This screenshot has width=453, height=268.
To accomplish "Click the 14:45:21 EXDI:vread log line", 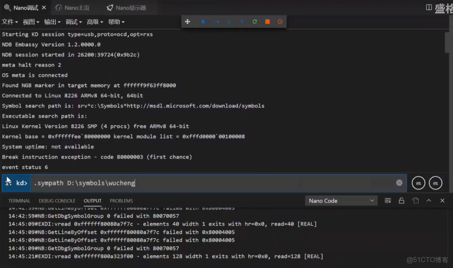I will [166, 256].
